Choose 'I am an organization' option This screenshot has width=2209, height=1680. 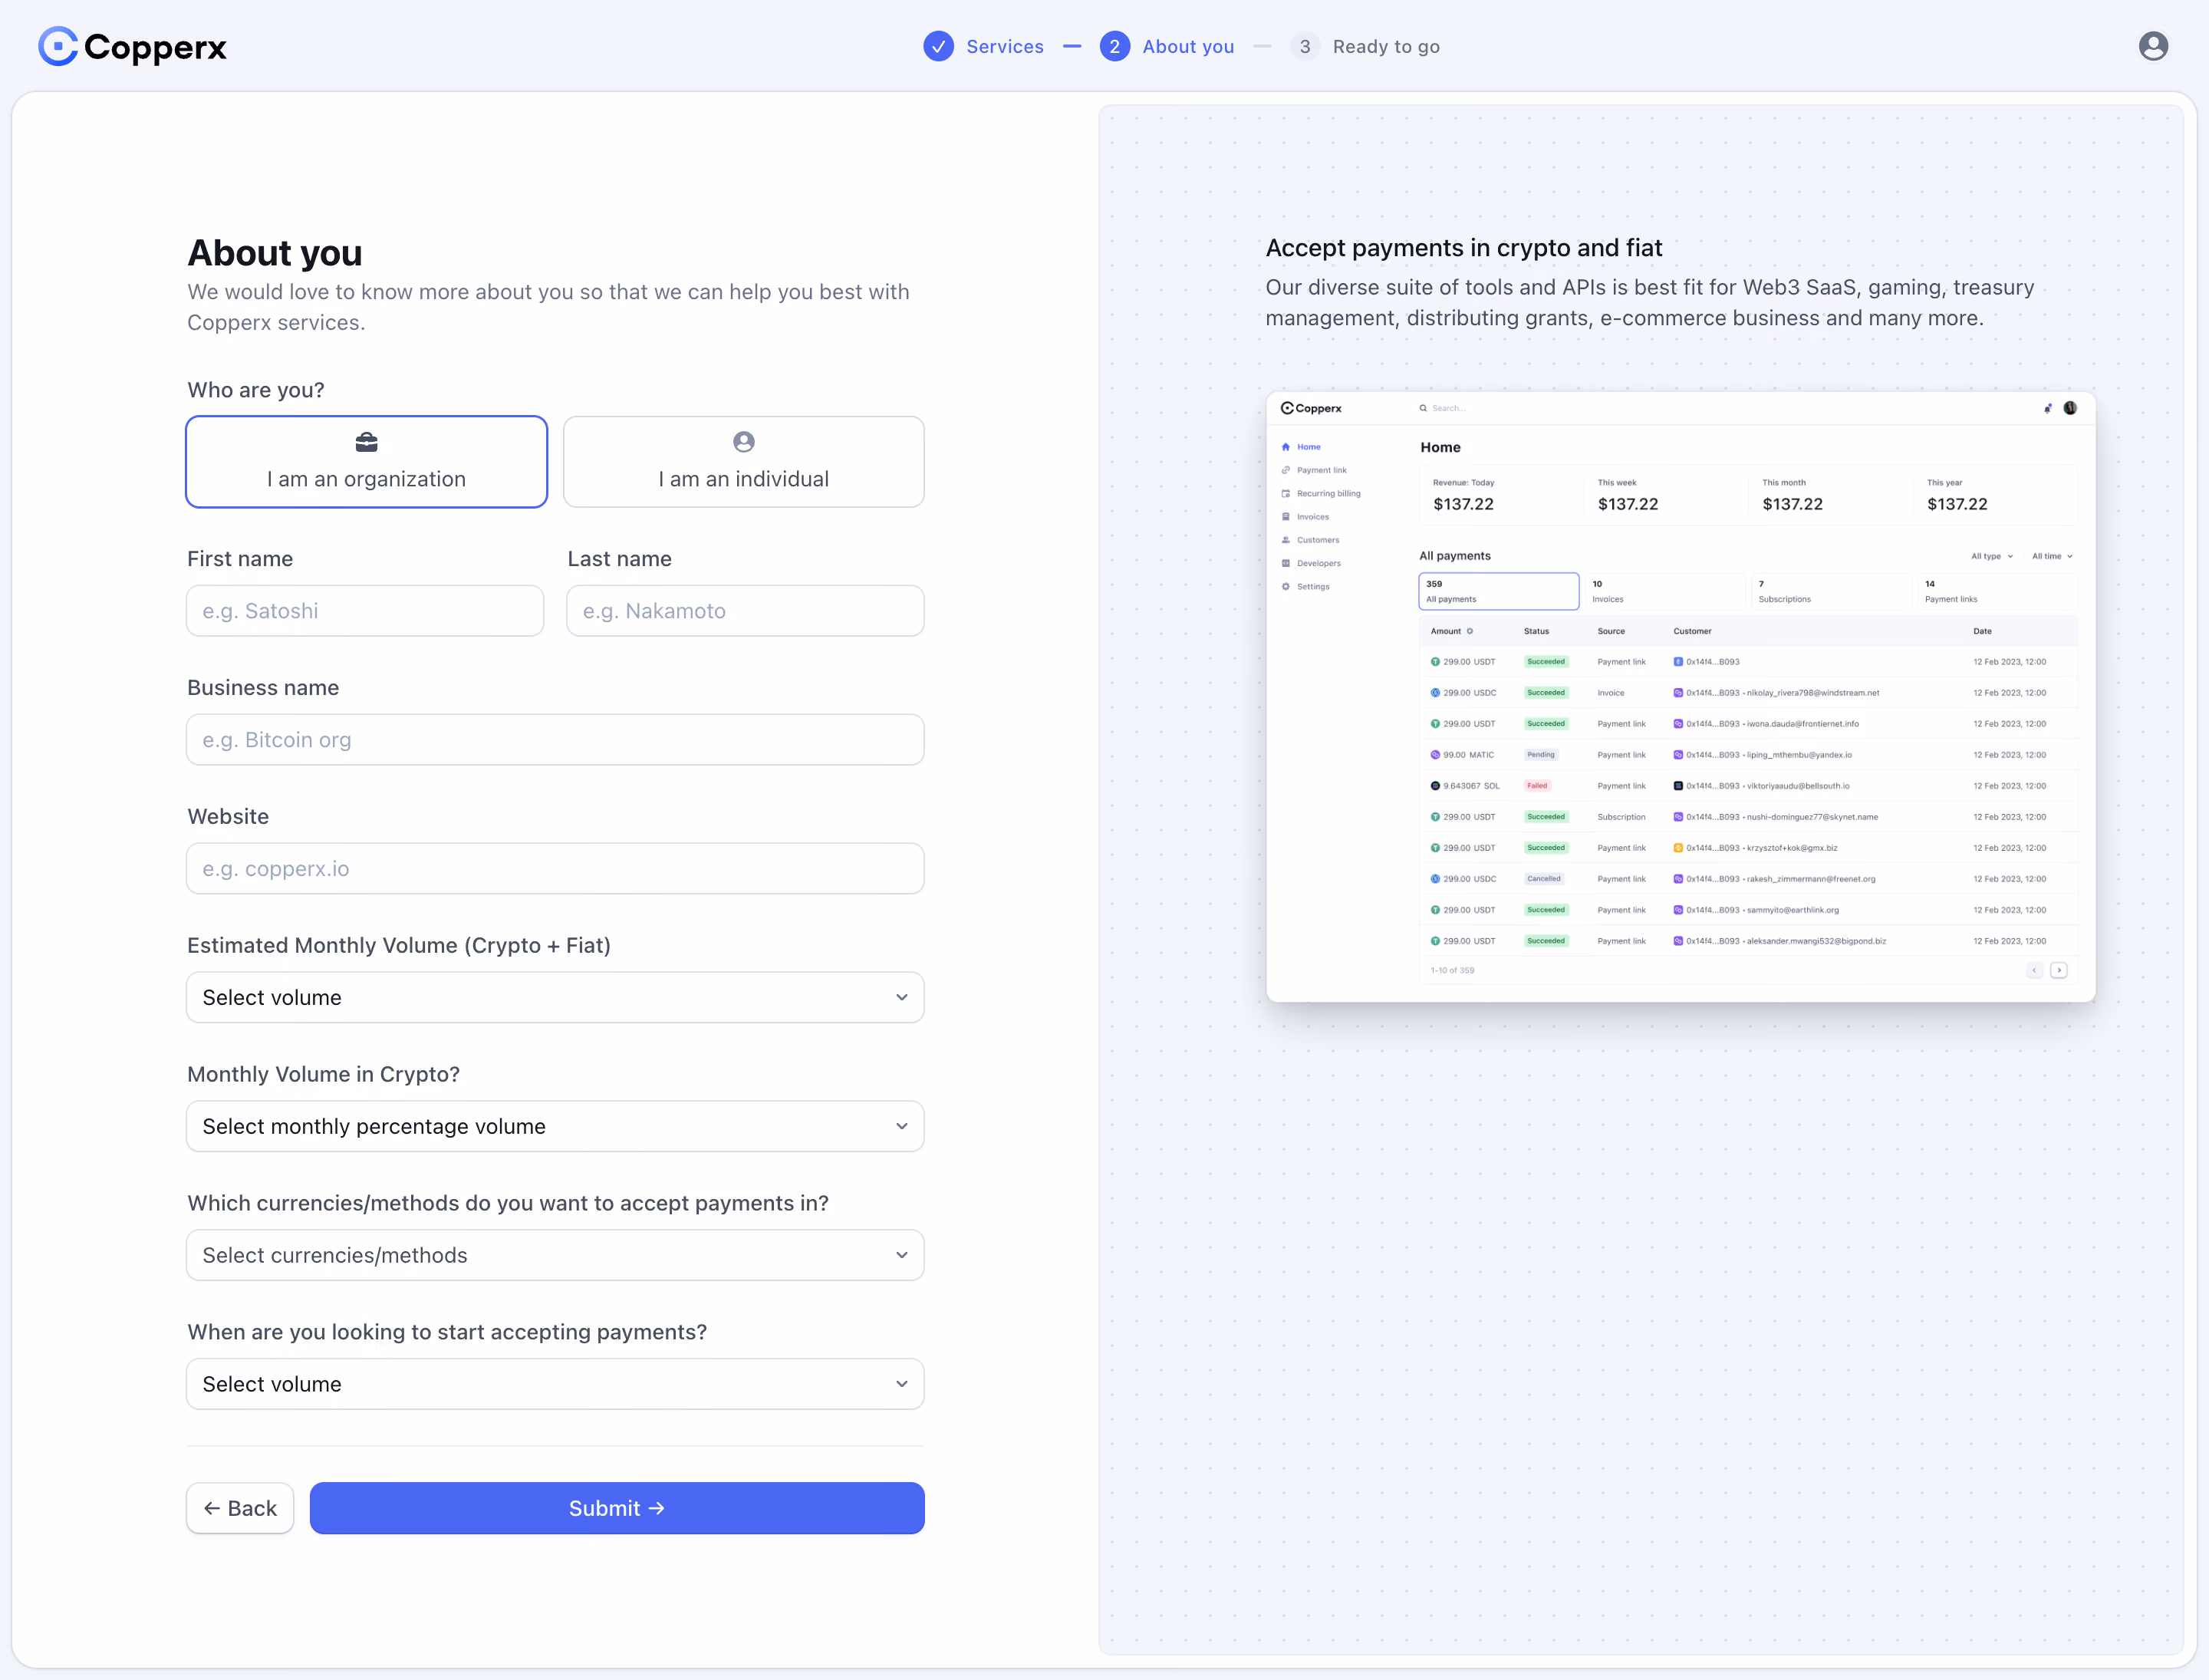[366, 462]
